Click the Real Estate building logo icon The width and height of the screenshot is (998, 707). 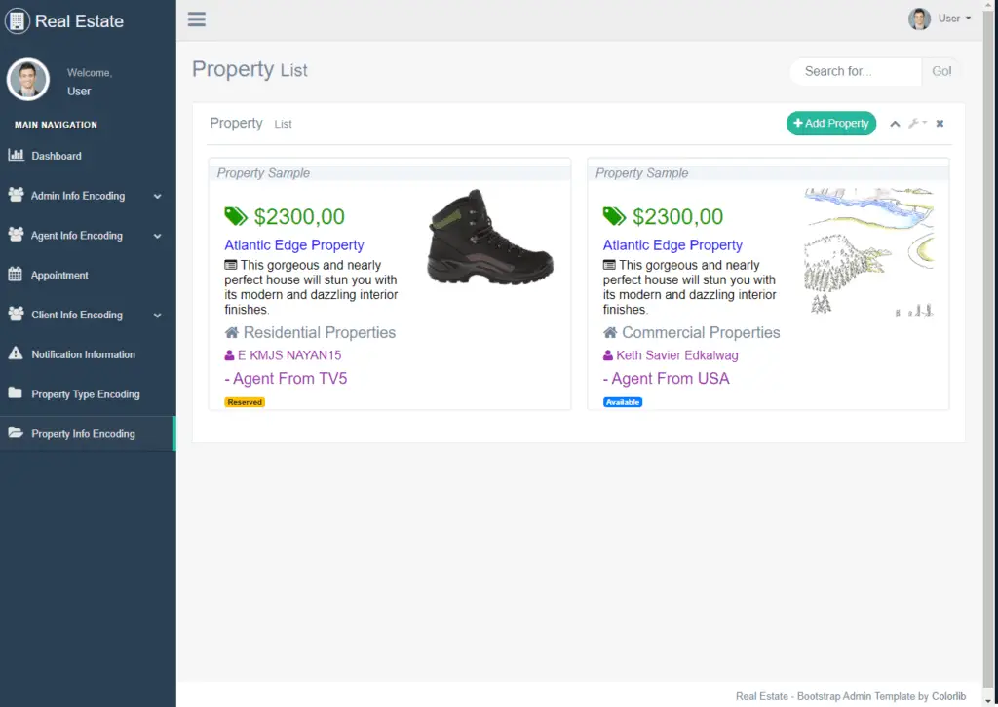click(17, 19)
